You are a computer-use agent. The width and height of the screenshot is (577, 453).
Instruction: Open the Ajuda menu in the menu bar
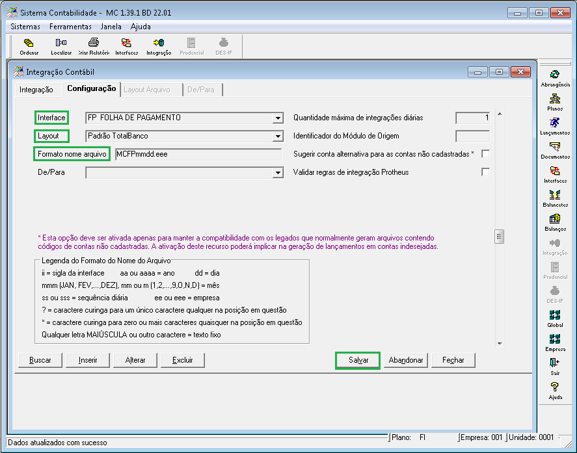click(x=141, y=27)
